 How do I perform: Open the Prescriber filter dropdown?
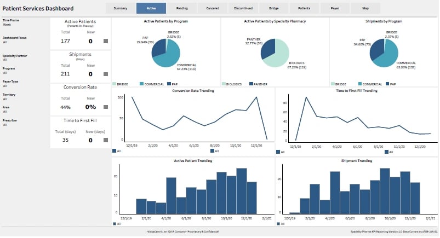pos(5,124)
